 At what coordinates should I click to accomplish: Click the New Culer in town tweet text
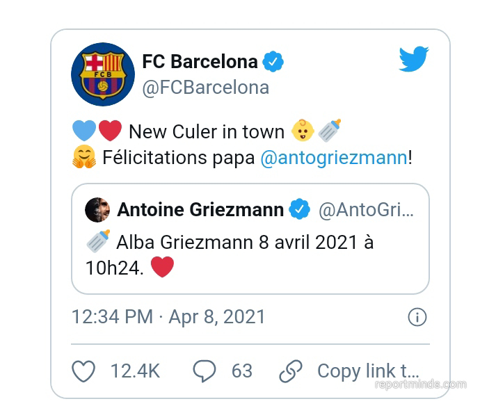(207, 132)
